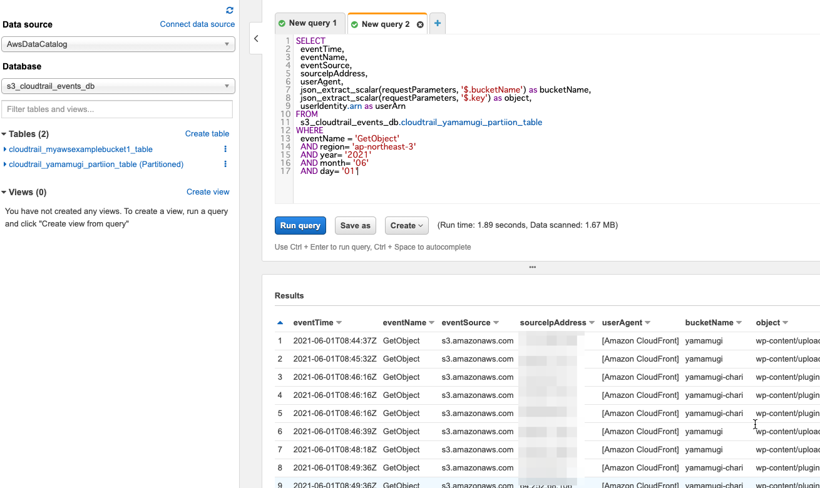Image resolution: width=820 pixels, height=488 pixels.
Task: Focus the Filter tables and views field
Action: 117,109
